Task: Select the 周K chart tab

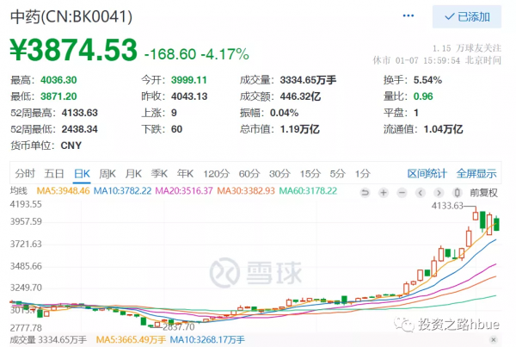Action: click(x=107, y=173)
